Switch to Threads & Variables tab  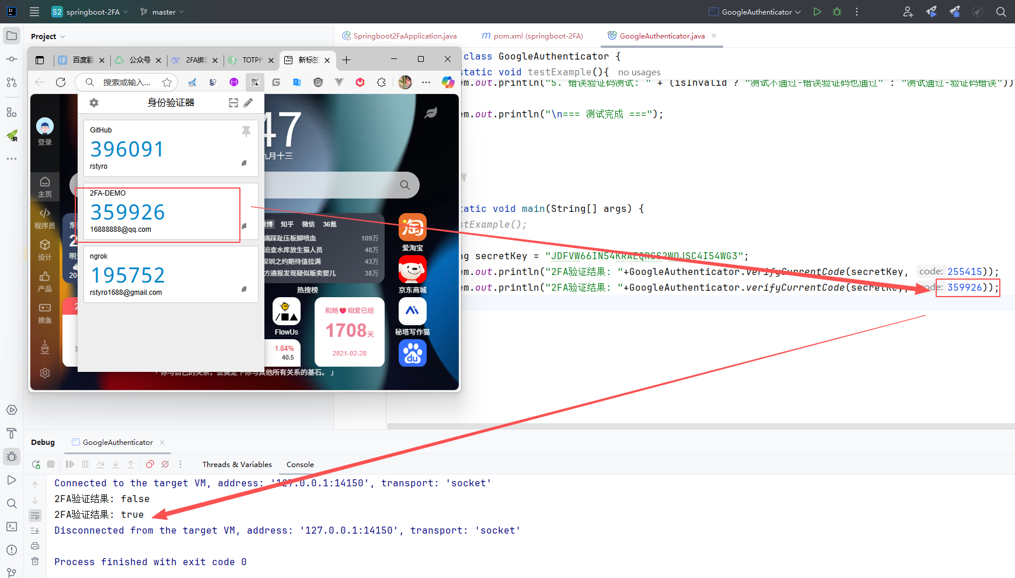[x=237, y=464]
